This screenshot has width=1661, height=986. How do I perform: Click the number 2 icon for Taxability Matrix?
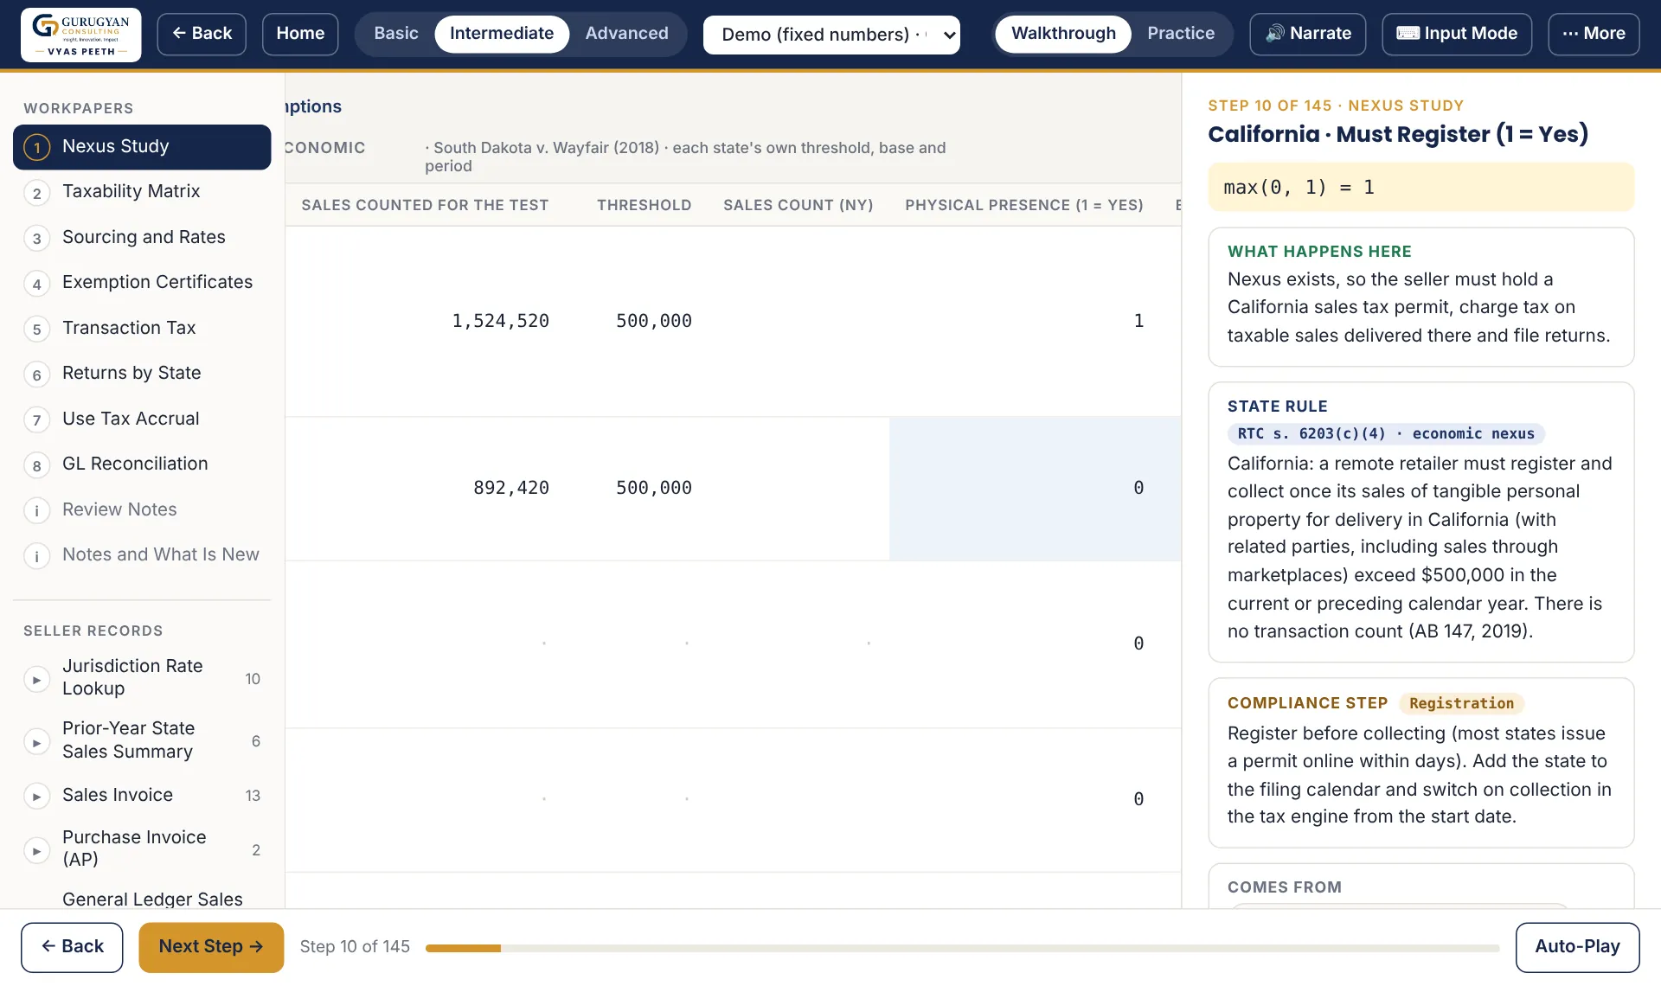(x=36, y=193)
